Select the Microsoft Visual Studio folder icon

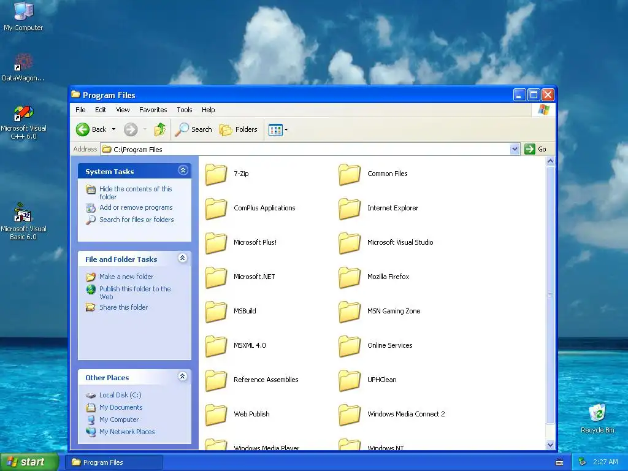(x=350, y=243)
